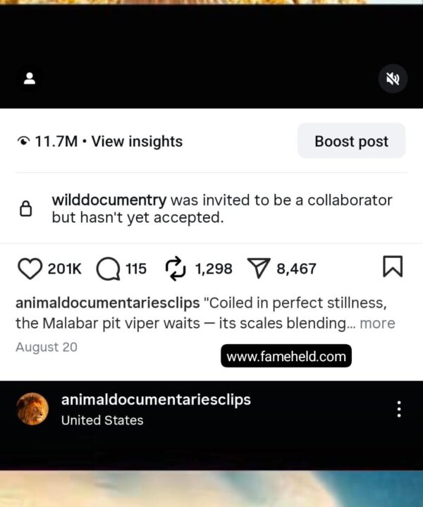Open comments via the speech bubble icon
The width and height of the screenshot is (423, 507).
[x=109, y=269]
